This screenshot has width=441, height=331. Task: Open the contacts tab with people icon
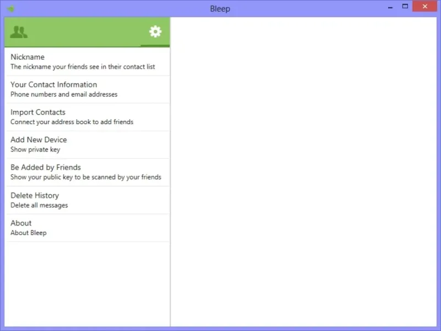click(x=19, y=32)
